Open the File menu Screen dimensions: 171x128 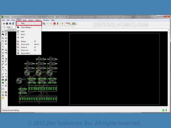[4, 20]
